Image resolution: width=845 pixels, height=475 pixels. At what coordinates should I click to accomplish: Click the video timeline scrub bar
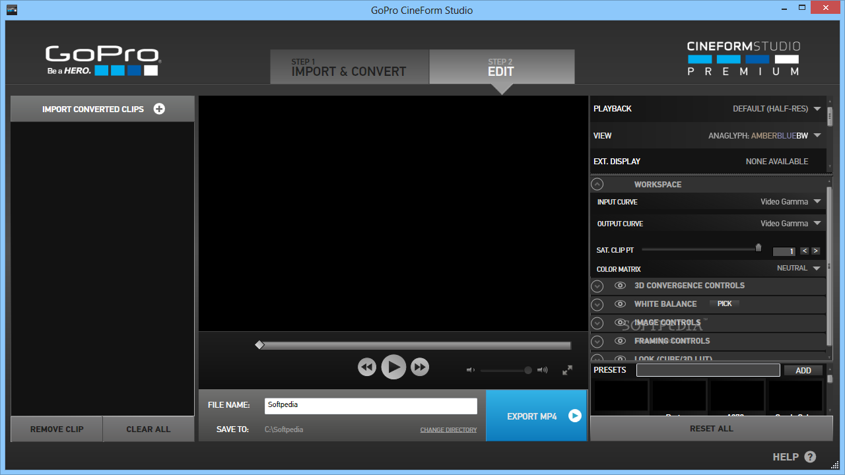coord(415,345)
